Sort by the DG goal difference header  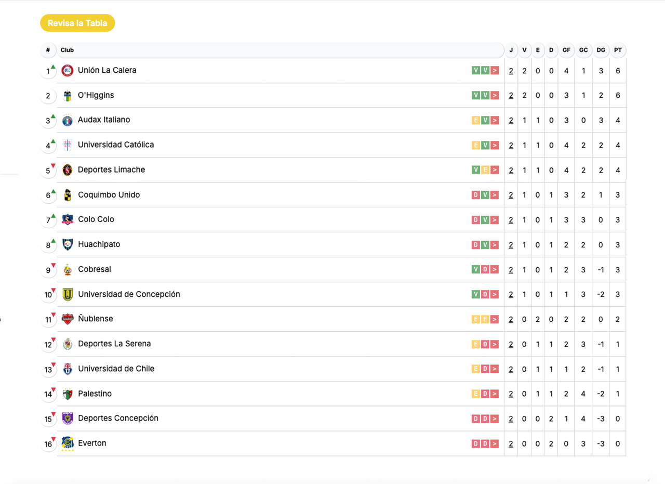coord(601,50)
